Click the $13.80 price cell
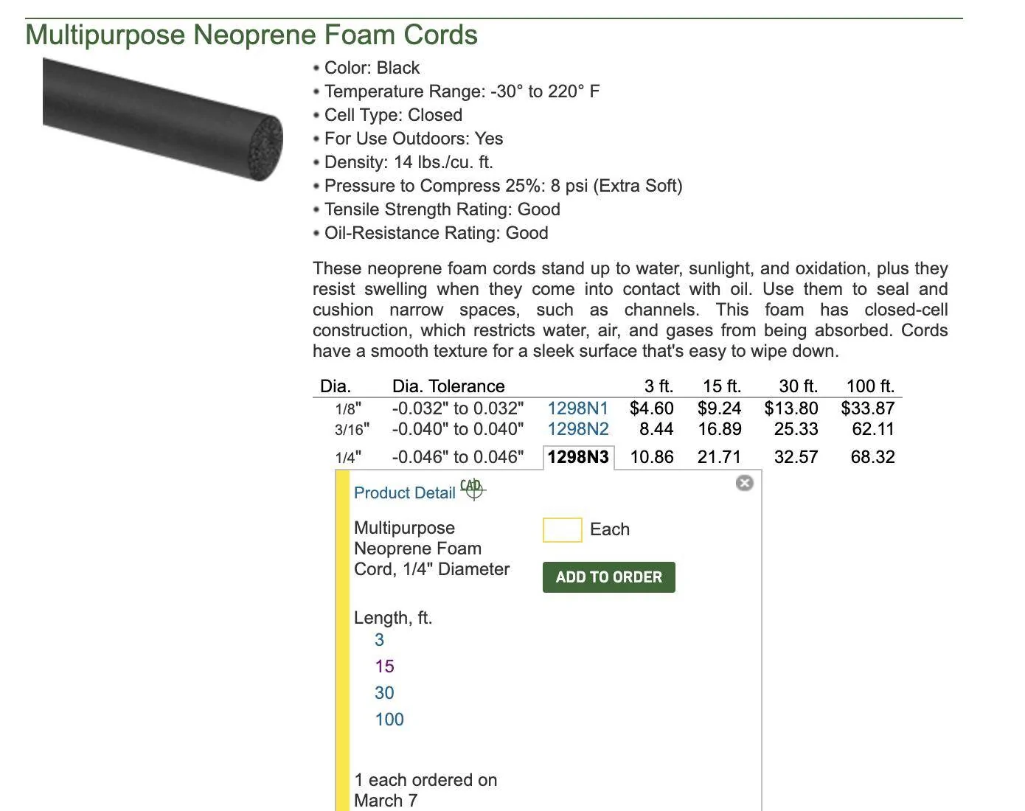The width and height of the screenshot is (1025, 811). pos(791,408)
